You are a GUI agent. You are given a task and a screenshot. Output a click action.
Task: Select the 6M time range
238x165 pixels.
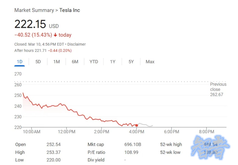75,61
